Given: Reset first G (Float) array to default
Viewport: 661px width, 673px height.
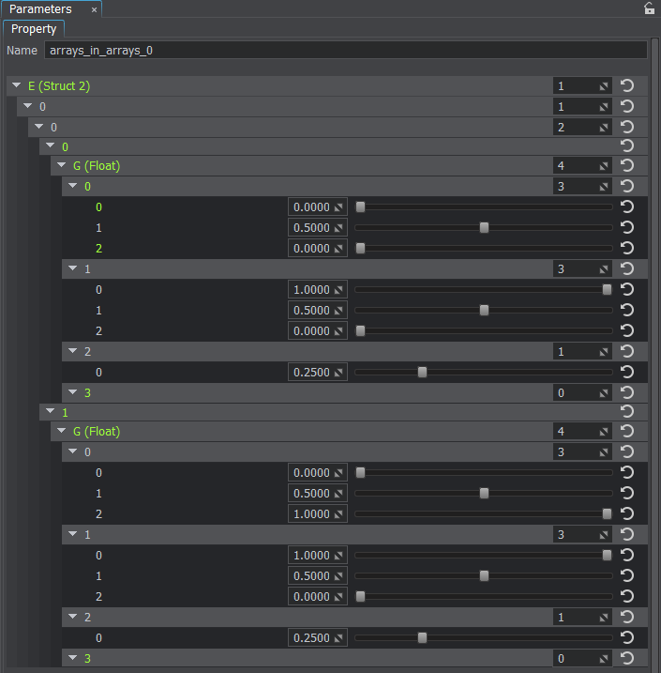Looking at the screenshot, I should tap(627, 166).
